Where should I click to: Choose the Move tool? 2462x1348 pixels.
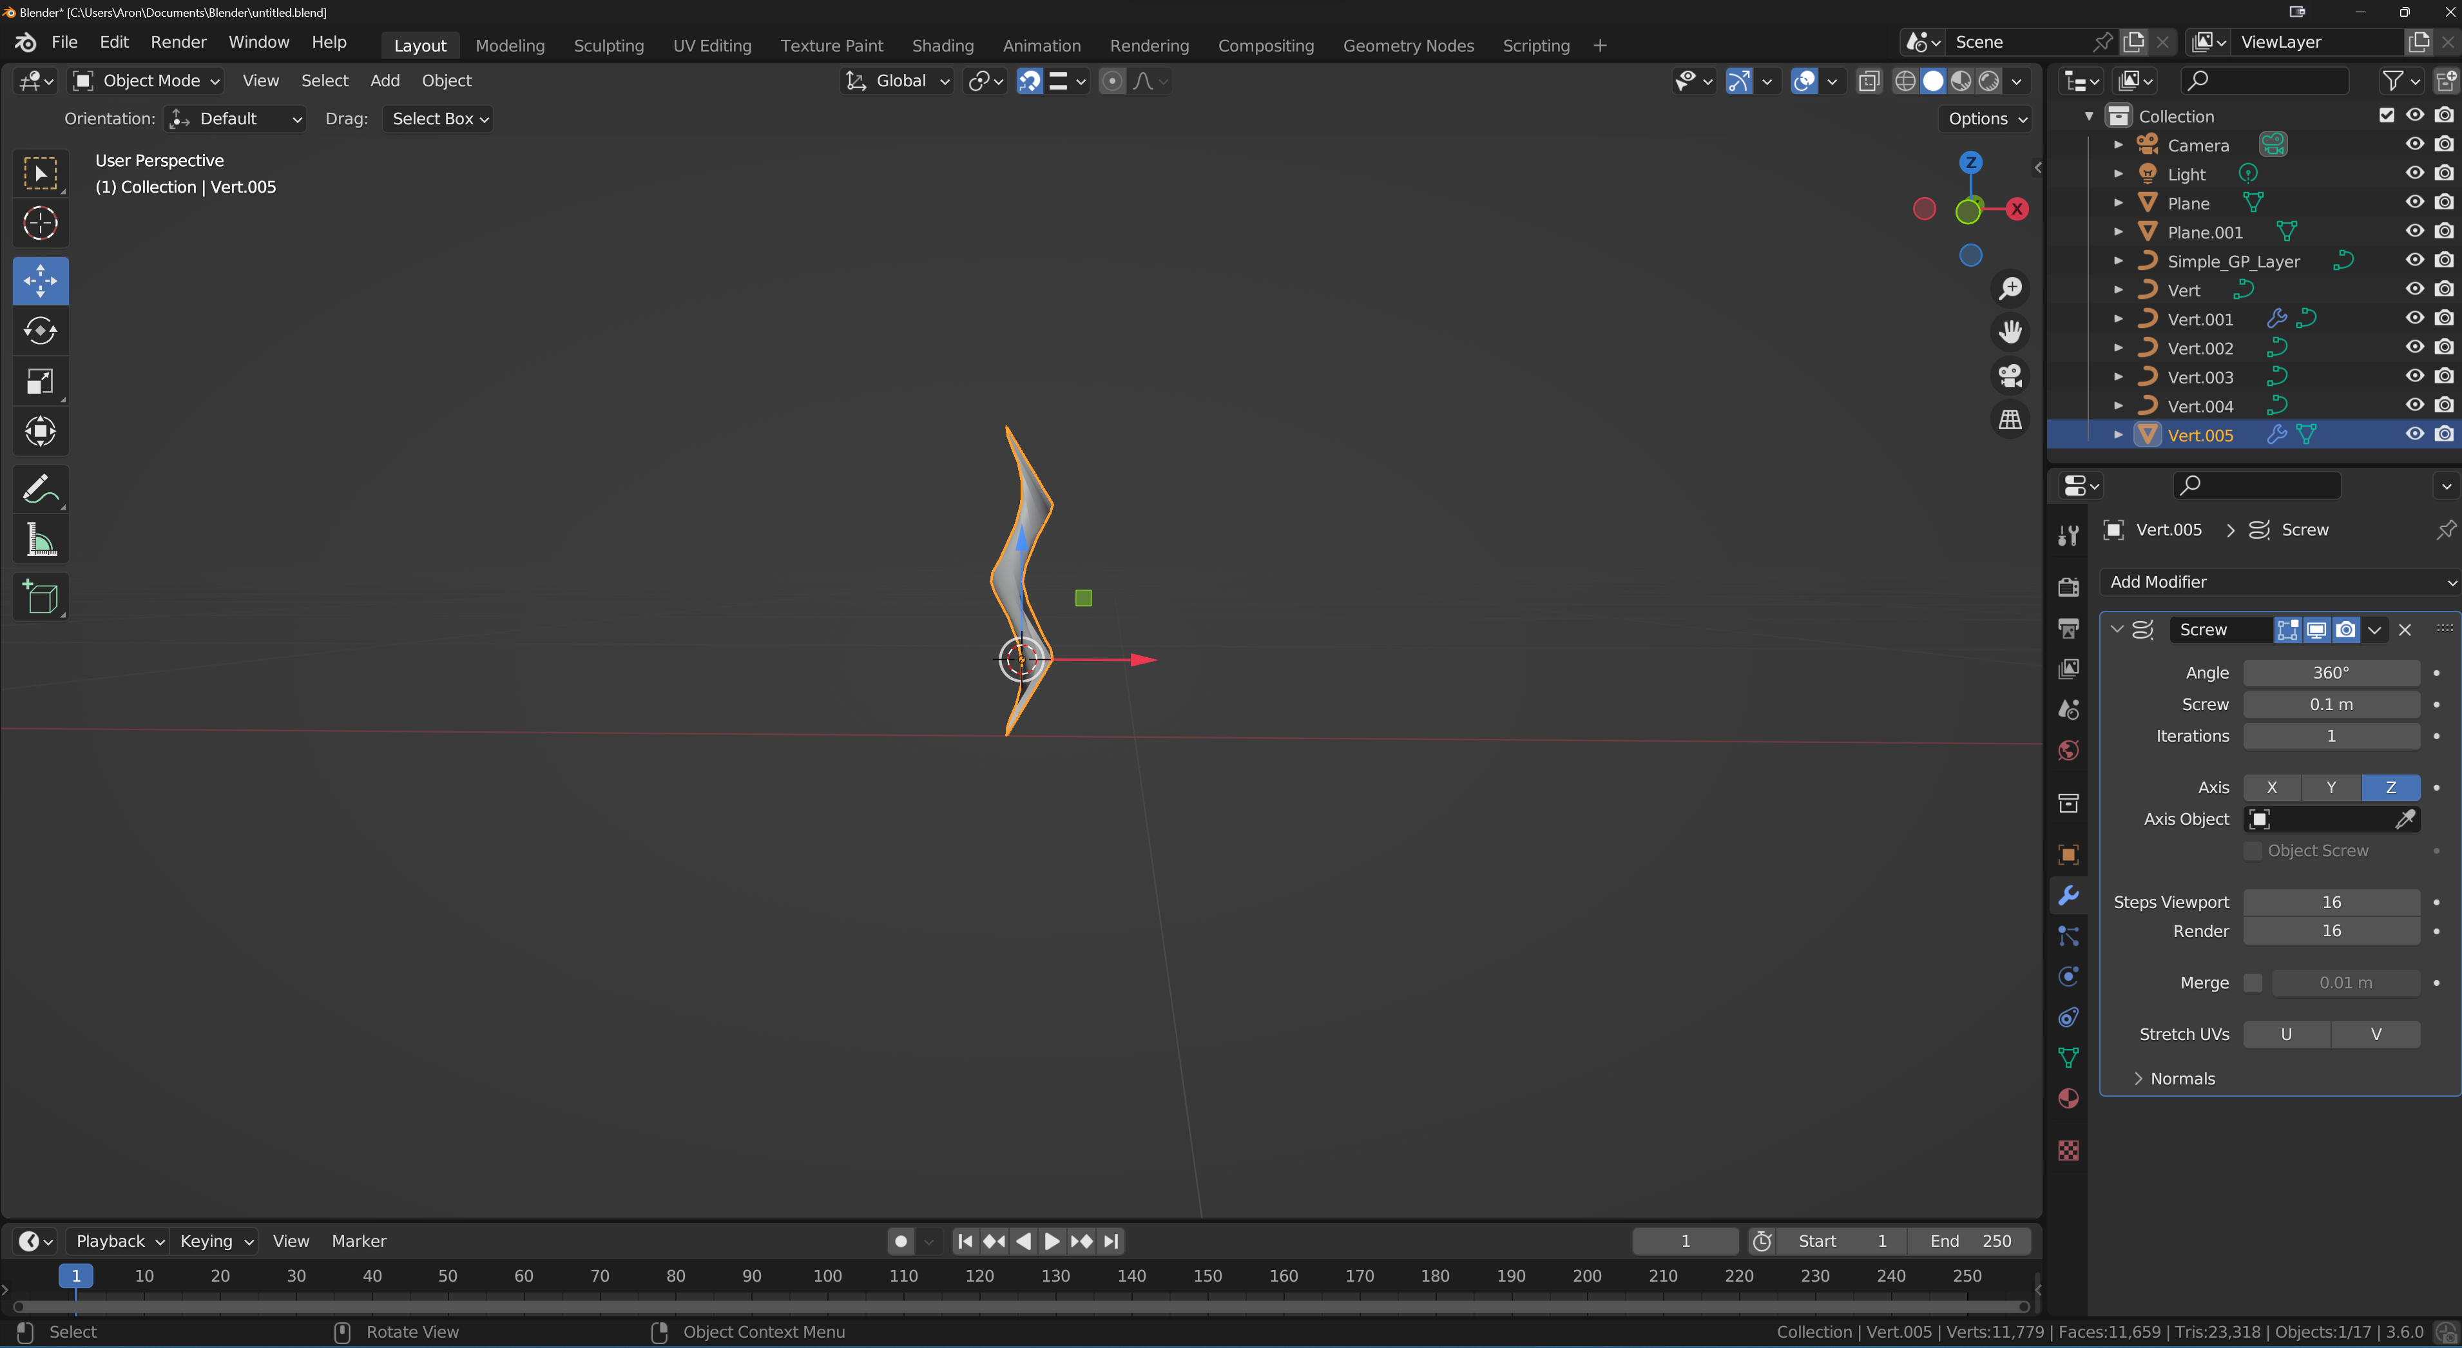click(x=40, y=280)
